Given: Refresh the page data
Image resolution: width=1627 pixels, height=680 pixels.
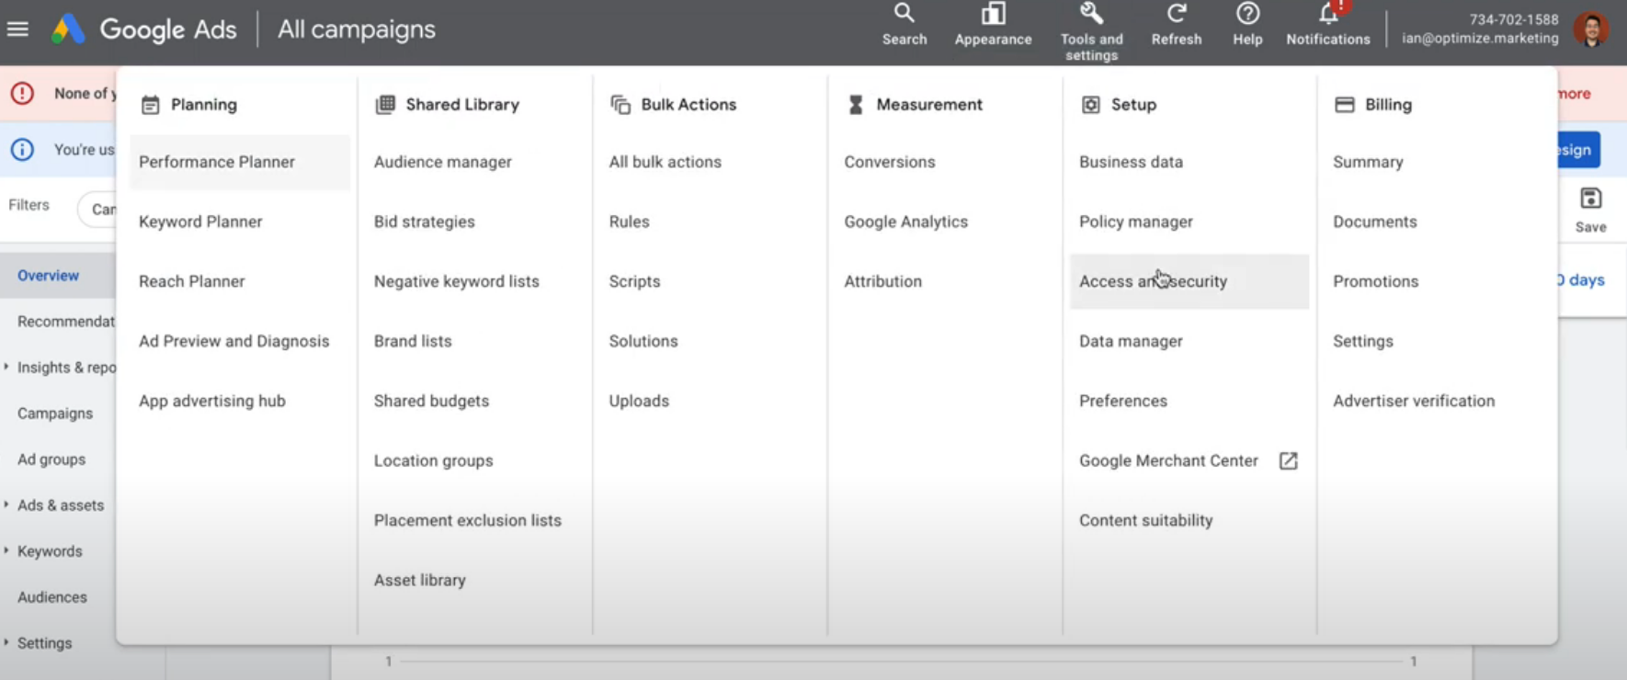Looking at the screenshot, I should (1176, 25).
